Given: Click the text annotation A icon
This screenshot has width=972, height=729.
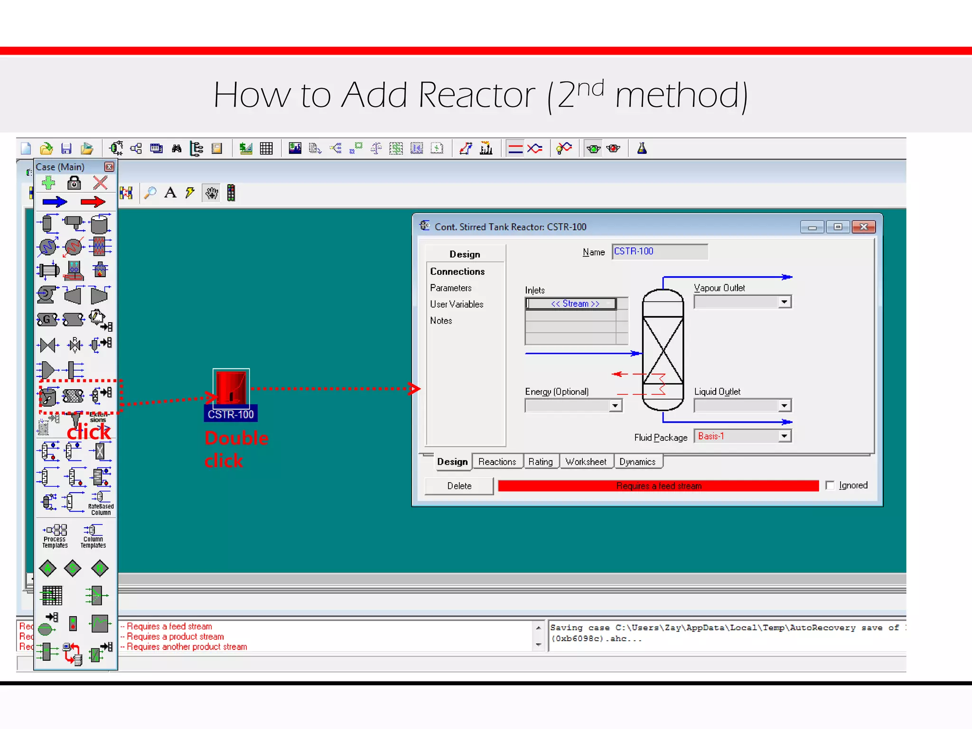Looking at the screenshot, I should tap(170, 193).
